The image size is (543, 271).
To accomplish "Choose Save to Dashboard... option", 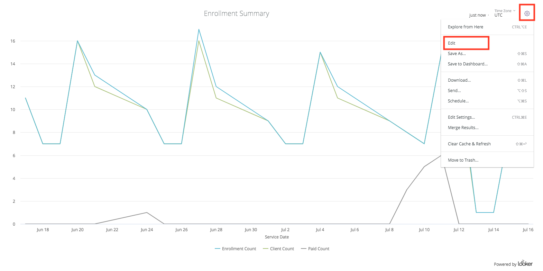I will [468, 64].
